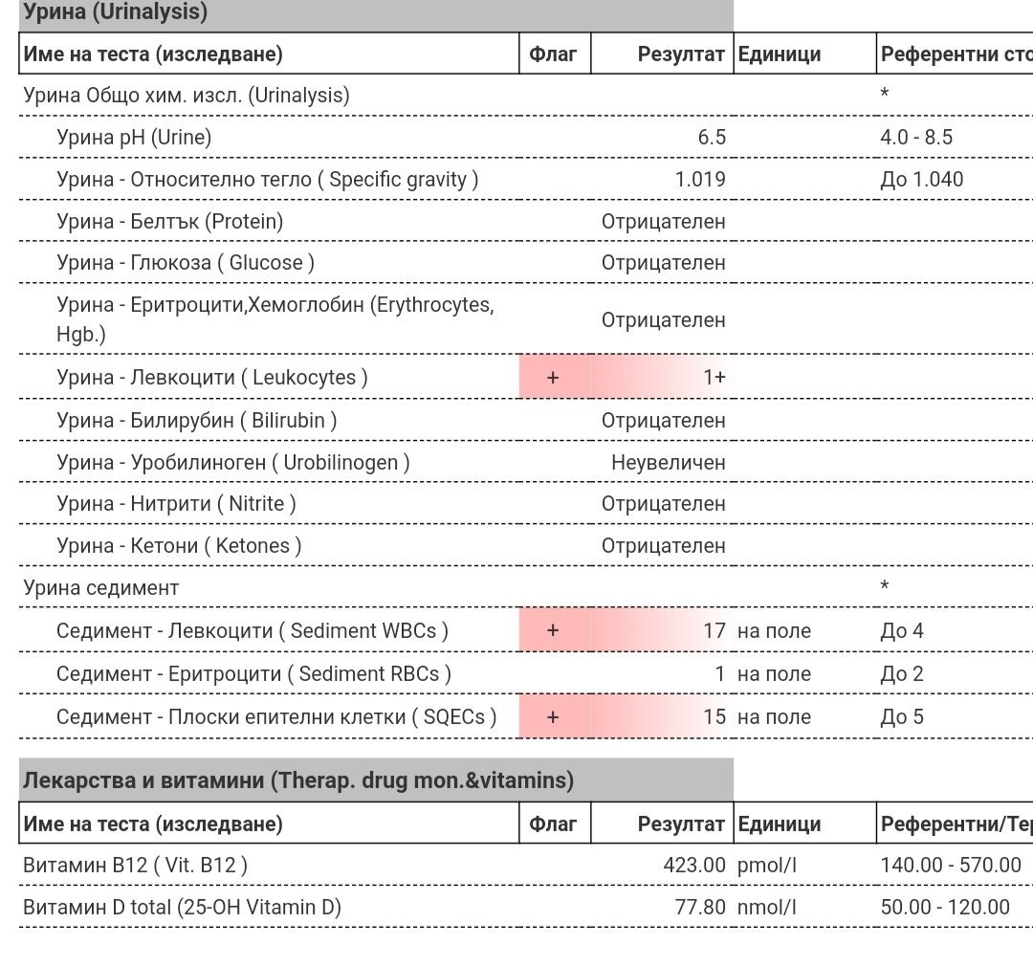Viewport: 1033px width, 967px height.
Task: Click the Урина (Urinalysis) section header
Action: [115, 12]
